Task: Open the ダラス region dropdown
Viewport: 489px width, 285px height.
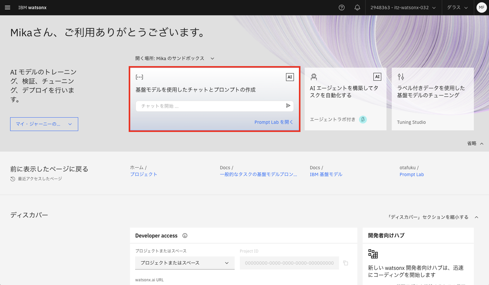Action: click(457, 7)
